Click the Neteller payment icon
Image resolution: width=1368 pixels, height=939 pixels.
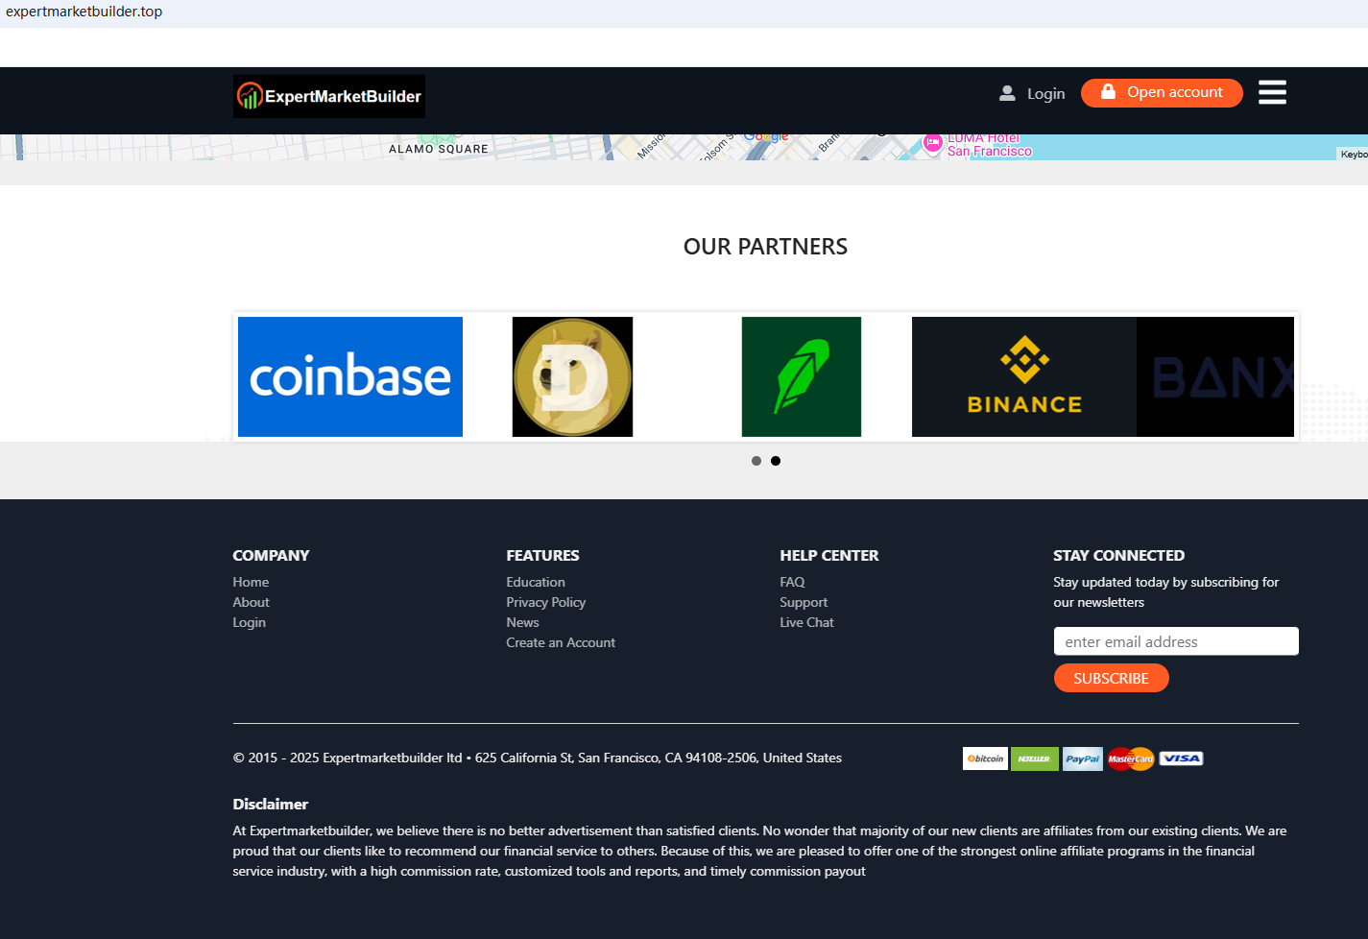tap(1035, 758)
